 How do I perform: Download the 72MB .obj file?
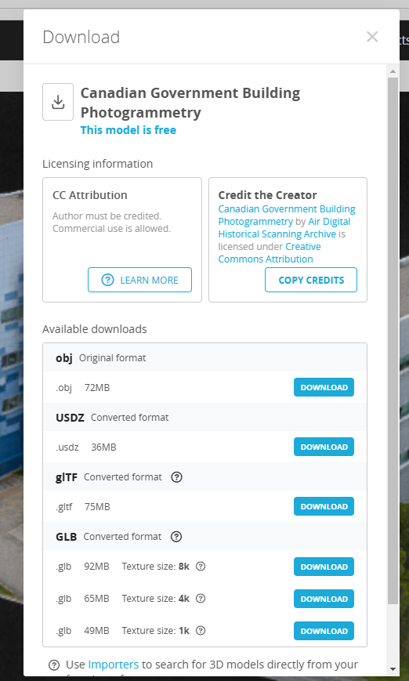pos(324,387)
